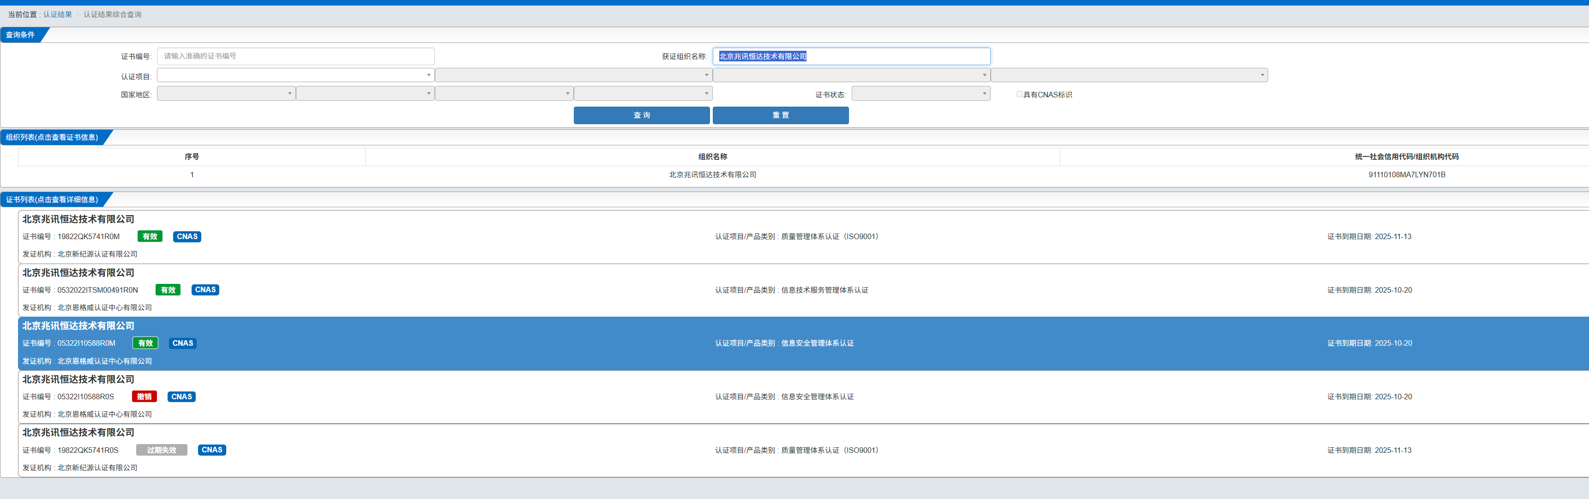Focus the 证书编号 input field

pyautogui.click(x=295, y=56)
